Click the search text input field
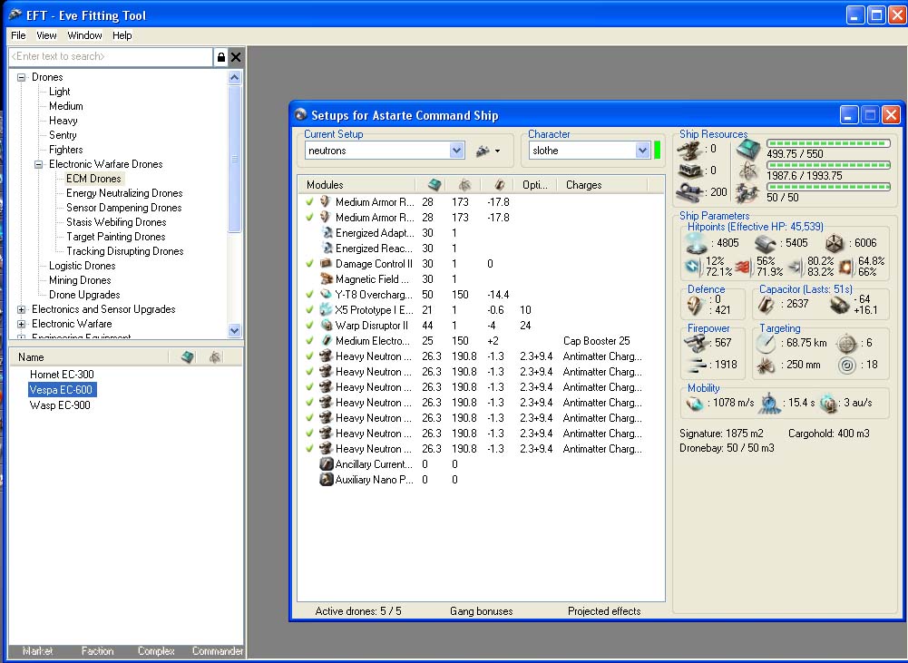This screenshot has height=663, width=908. pos(111,57)
